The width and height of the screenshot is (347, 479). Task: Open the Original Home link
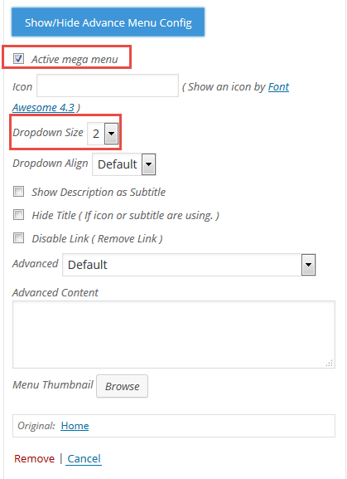point(75,426)
